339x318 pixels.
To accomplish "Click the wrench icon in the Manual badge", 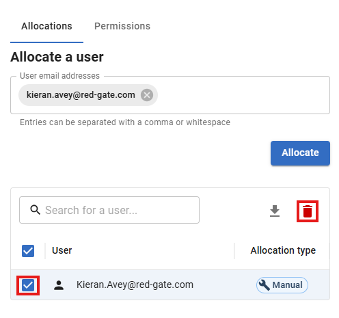I will (265, 285).
